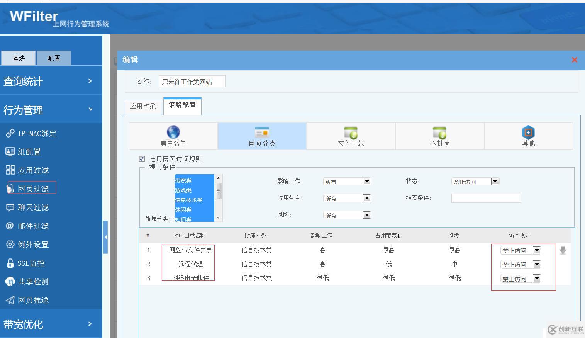Sort by 影响工作 column header
The image size is (585, 338).
click(321, 235)
